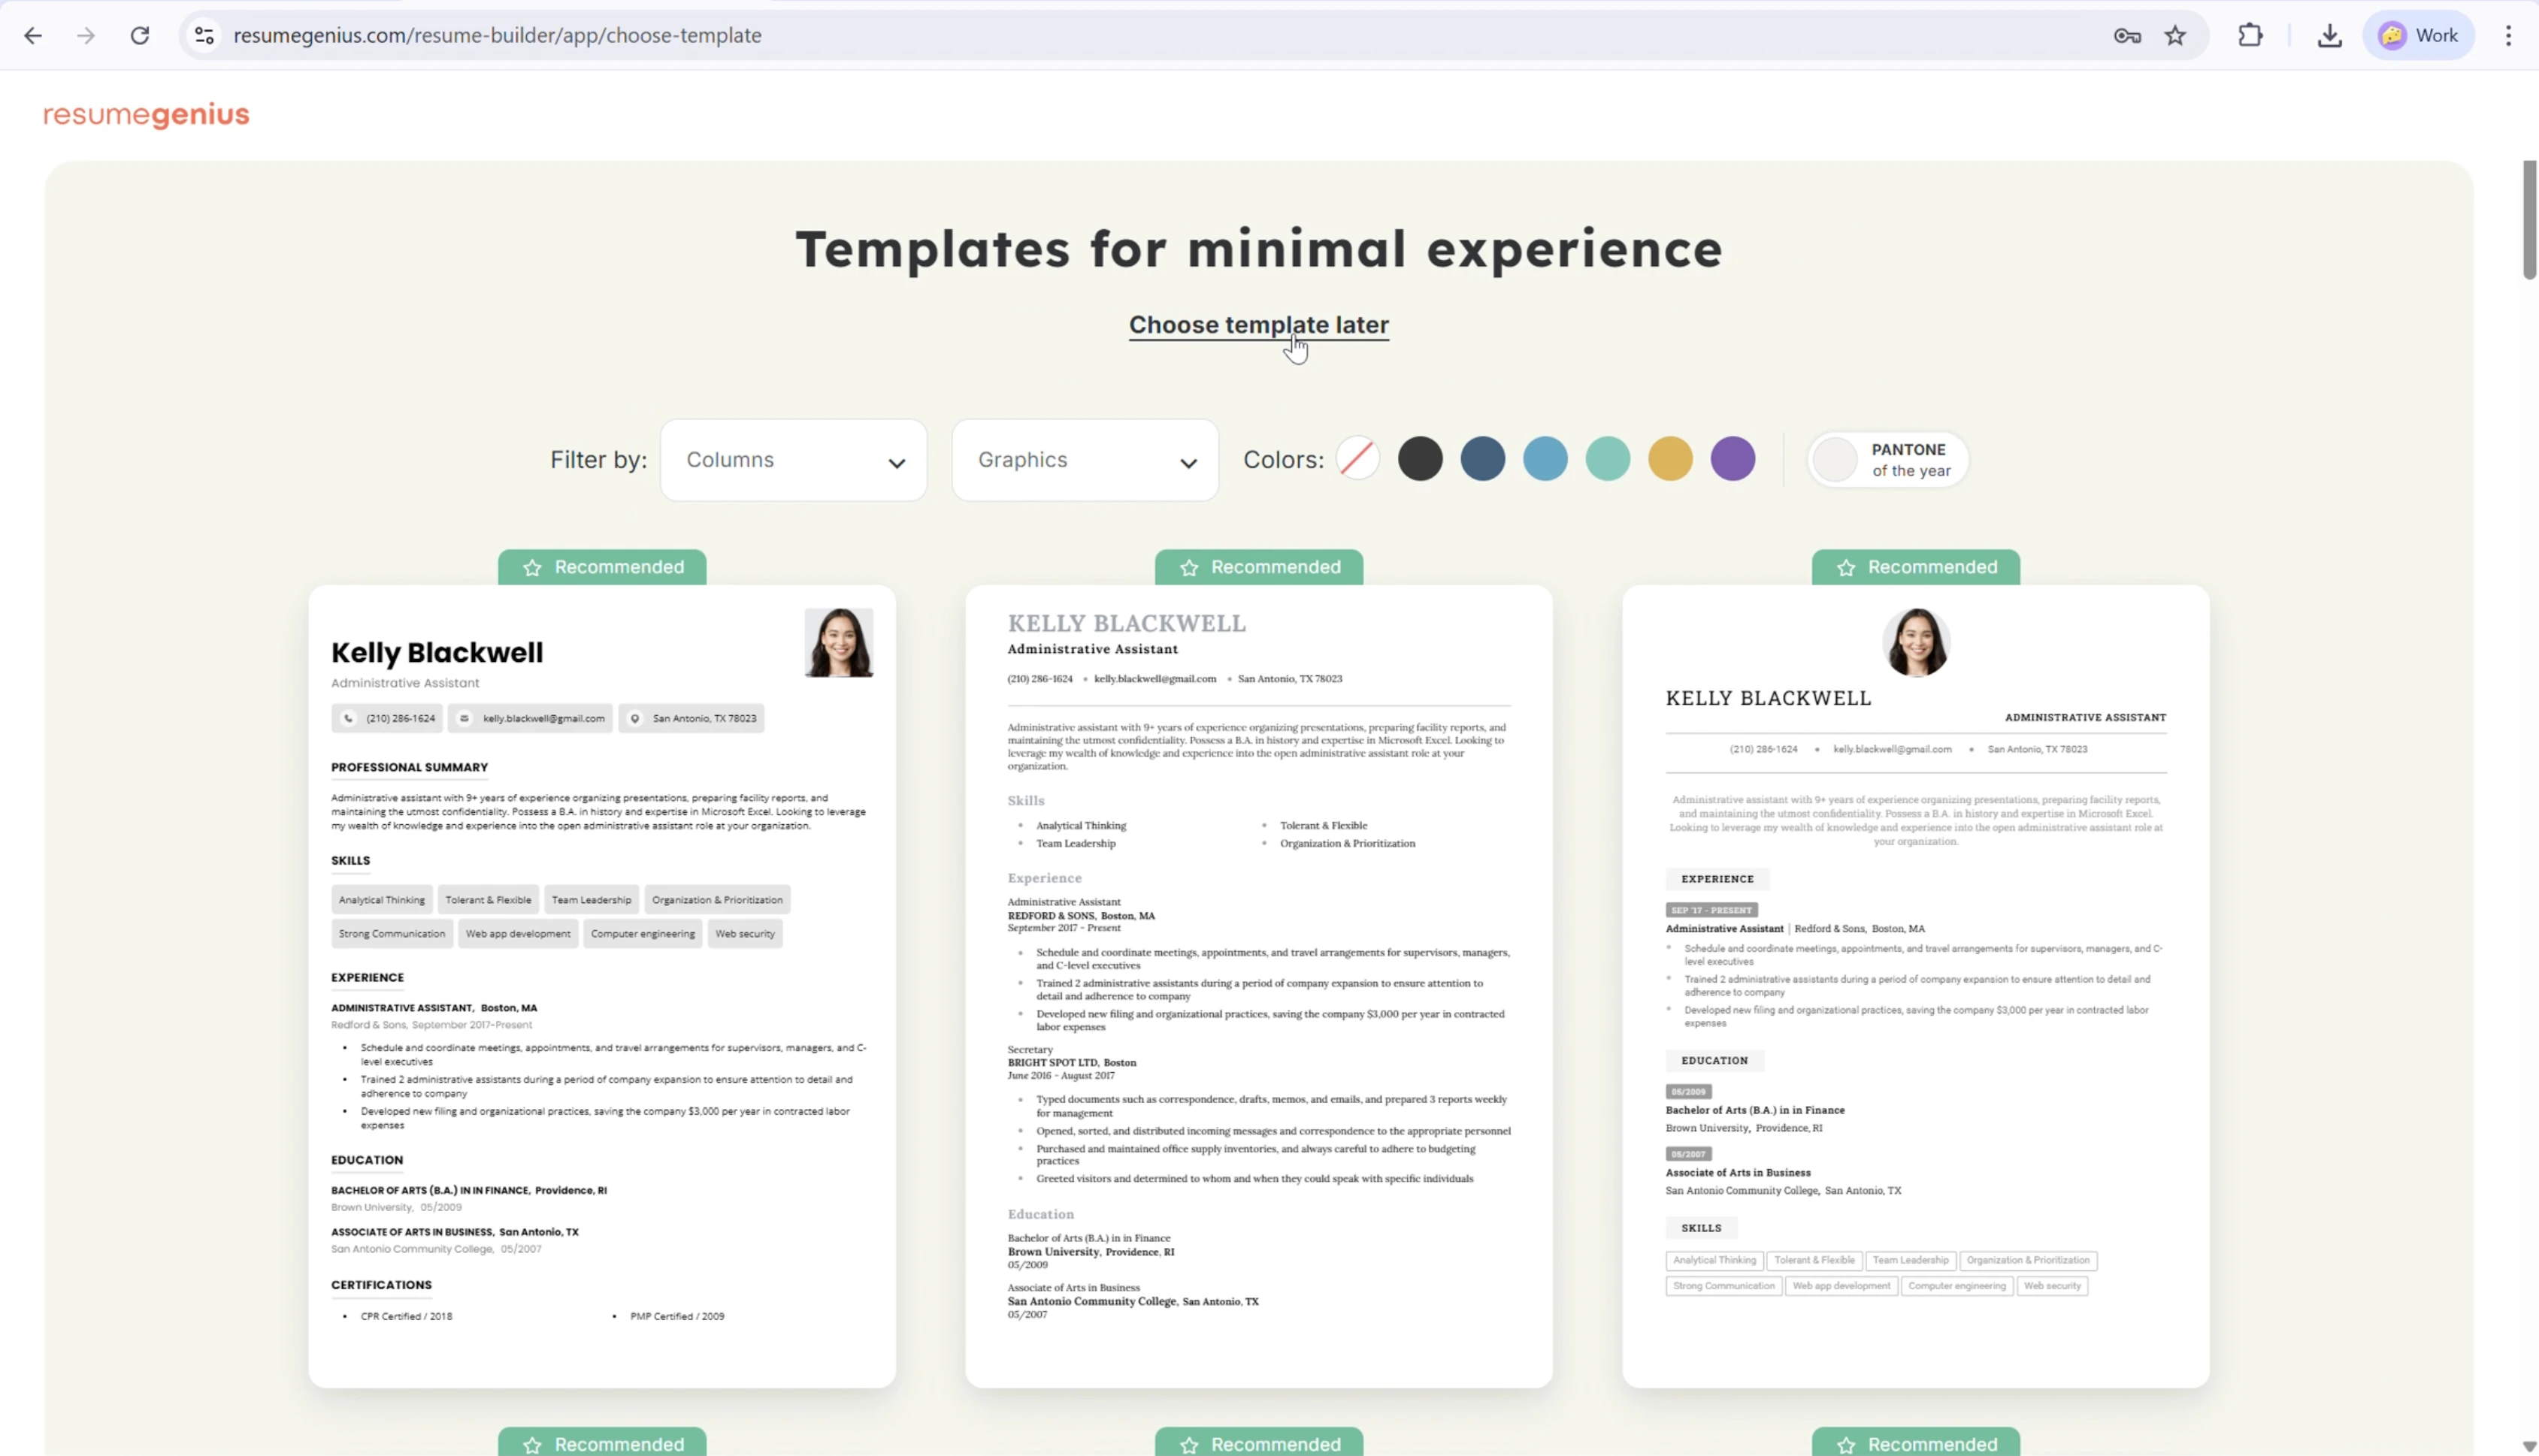Image resolution: width=2539 pixels, height=1456 pixels.
Task: Click the resumegenius logo
Action: (146, 115)
